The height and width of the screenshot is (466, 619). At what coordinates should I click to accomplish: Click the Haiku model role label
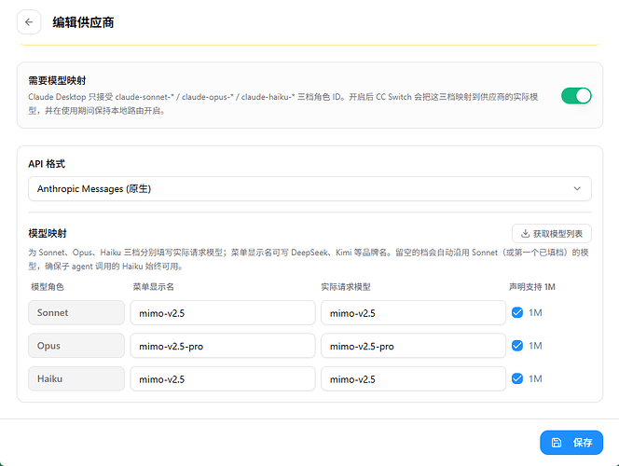pyautogui.click(x=76, y=379)
